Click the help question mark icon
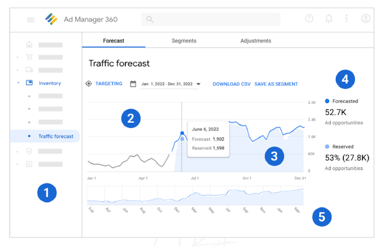Image resolution: width=380 pixels, height=247 pixels. click(309, 19)
